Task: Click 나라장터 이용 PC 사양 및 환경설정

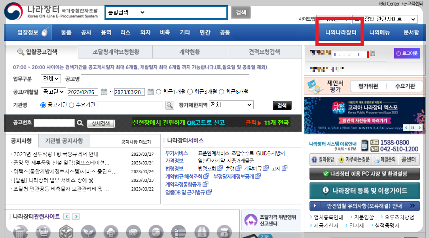Action: point(364,174)
